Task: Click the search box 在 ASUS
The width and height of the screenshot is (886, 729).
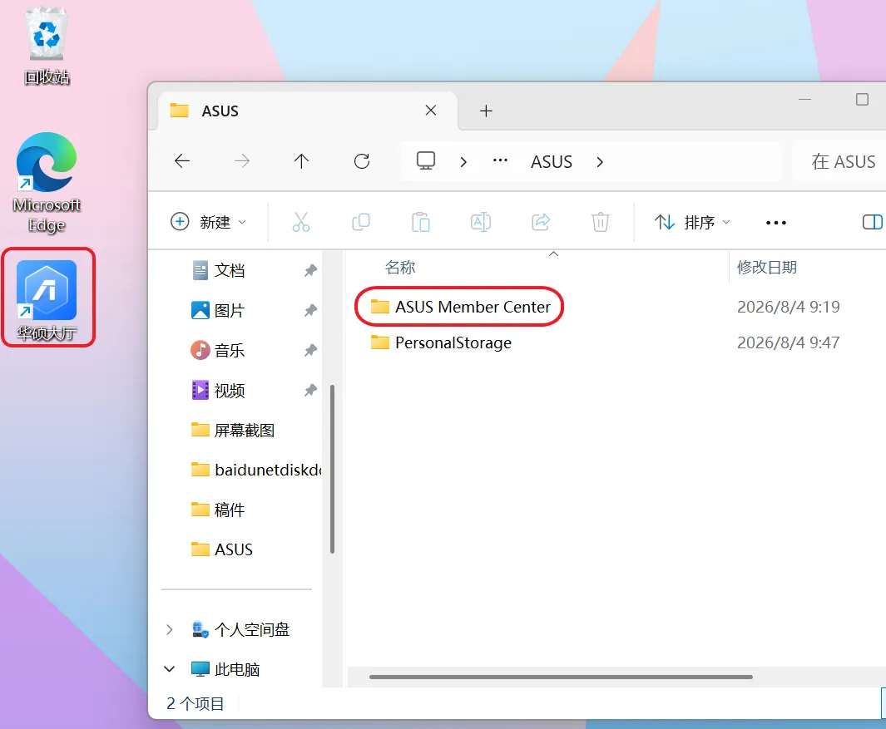Action: (x=839, y=161)
